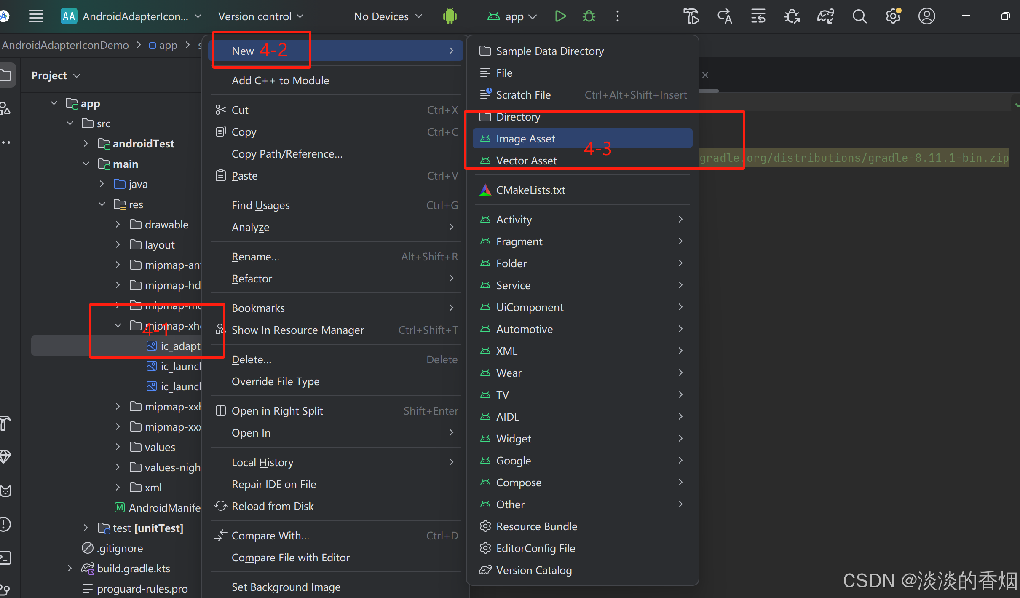Start debugging with the Debug icon

pos(589,16)
